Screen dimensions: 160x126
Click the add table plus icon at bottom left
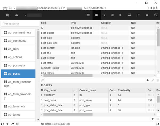[x=7, y=124]
